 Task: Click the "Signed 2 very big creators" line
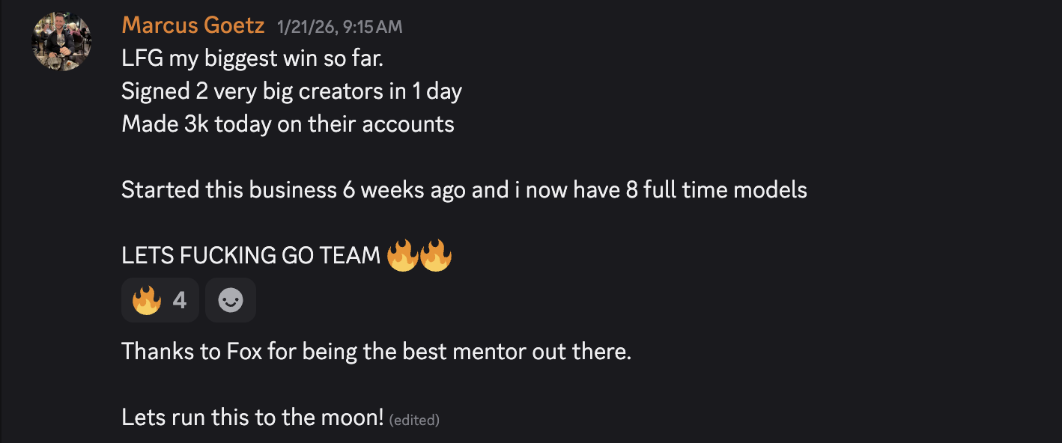(x=291, y=91)
